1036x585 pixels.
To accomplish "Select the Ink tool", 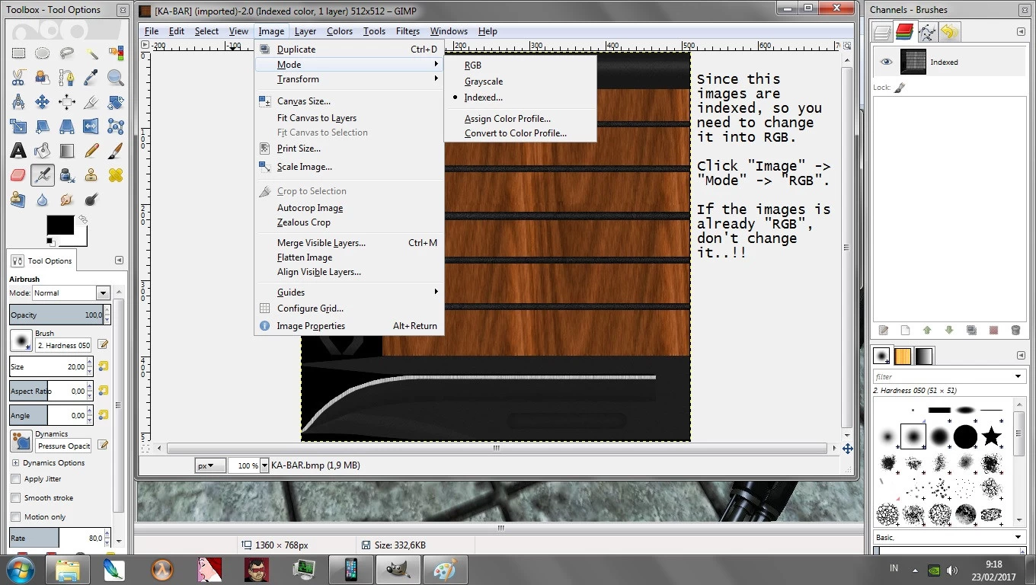I will (67, 175).
